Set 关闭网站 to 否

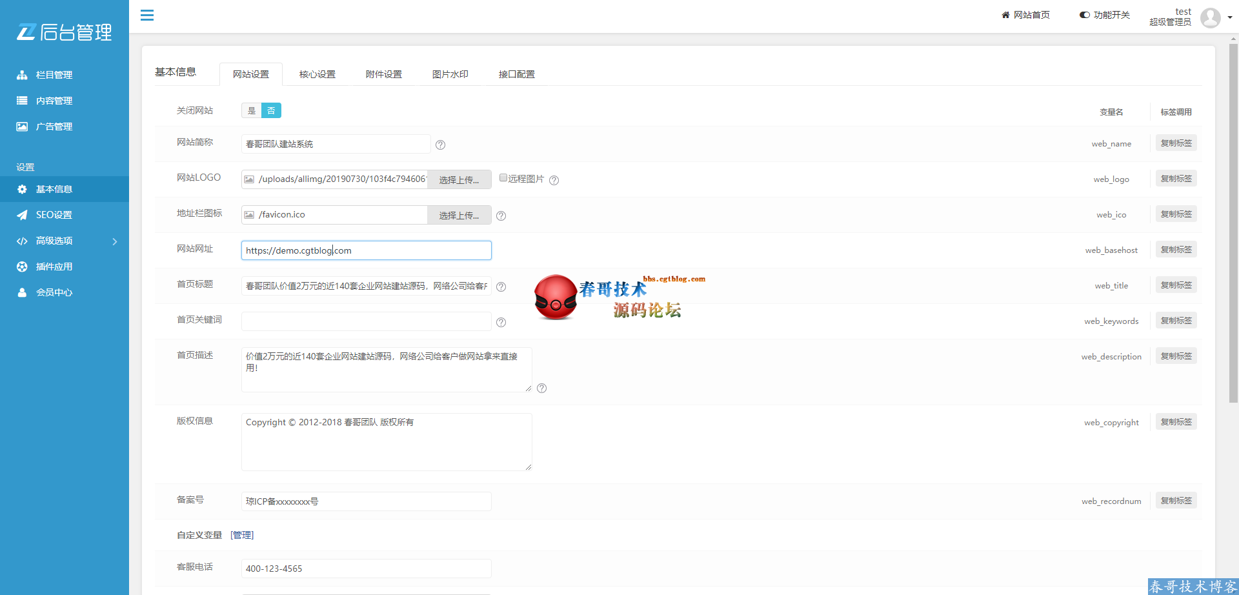tap(271, 110)
